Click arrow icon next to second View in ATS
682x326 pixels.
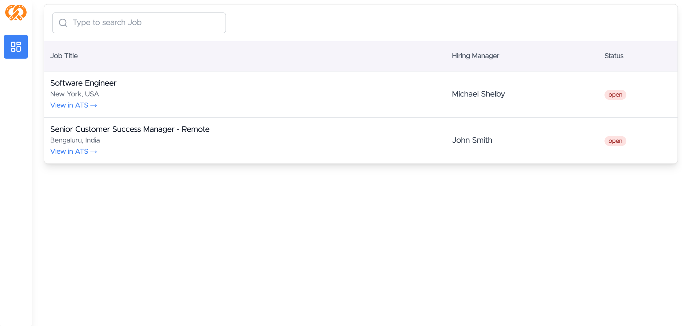(x=94, y=152)
